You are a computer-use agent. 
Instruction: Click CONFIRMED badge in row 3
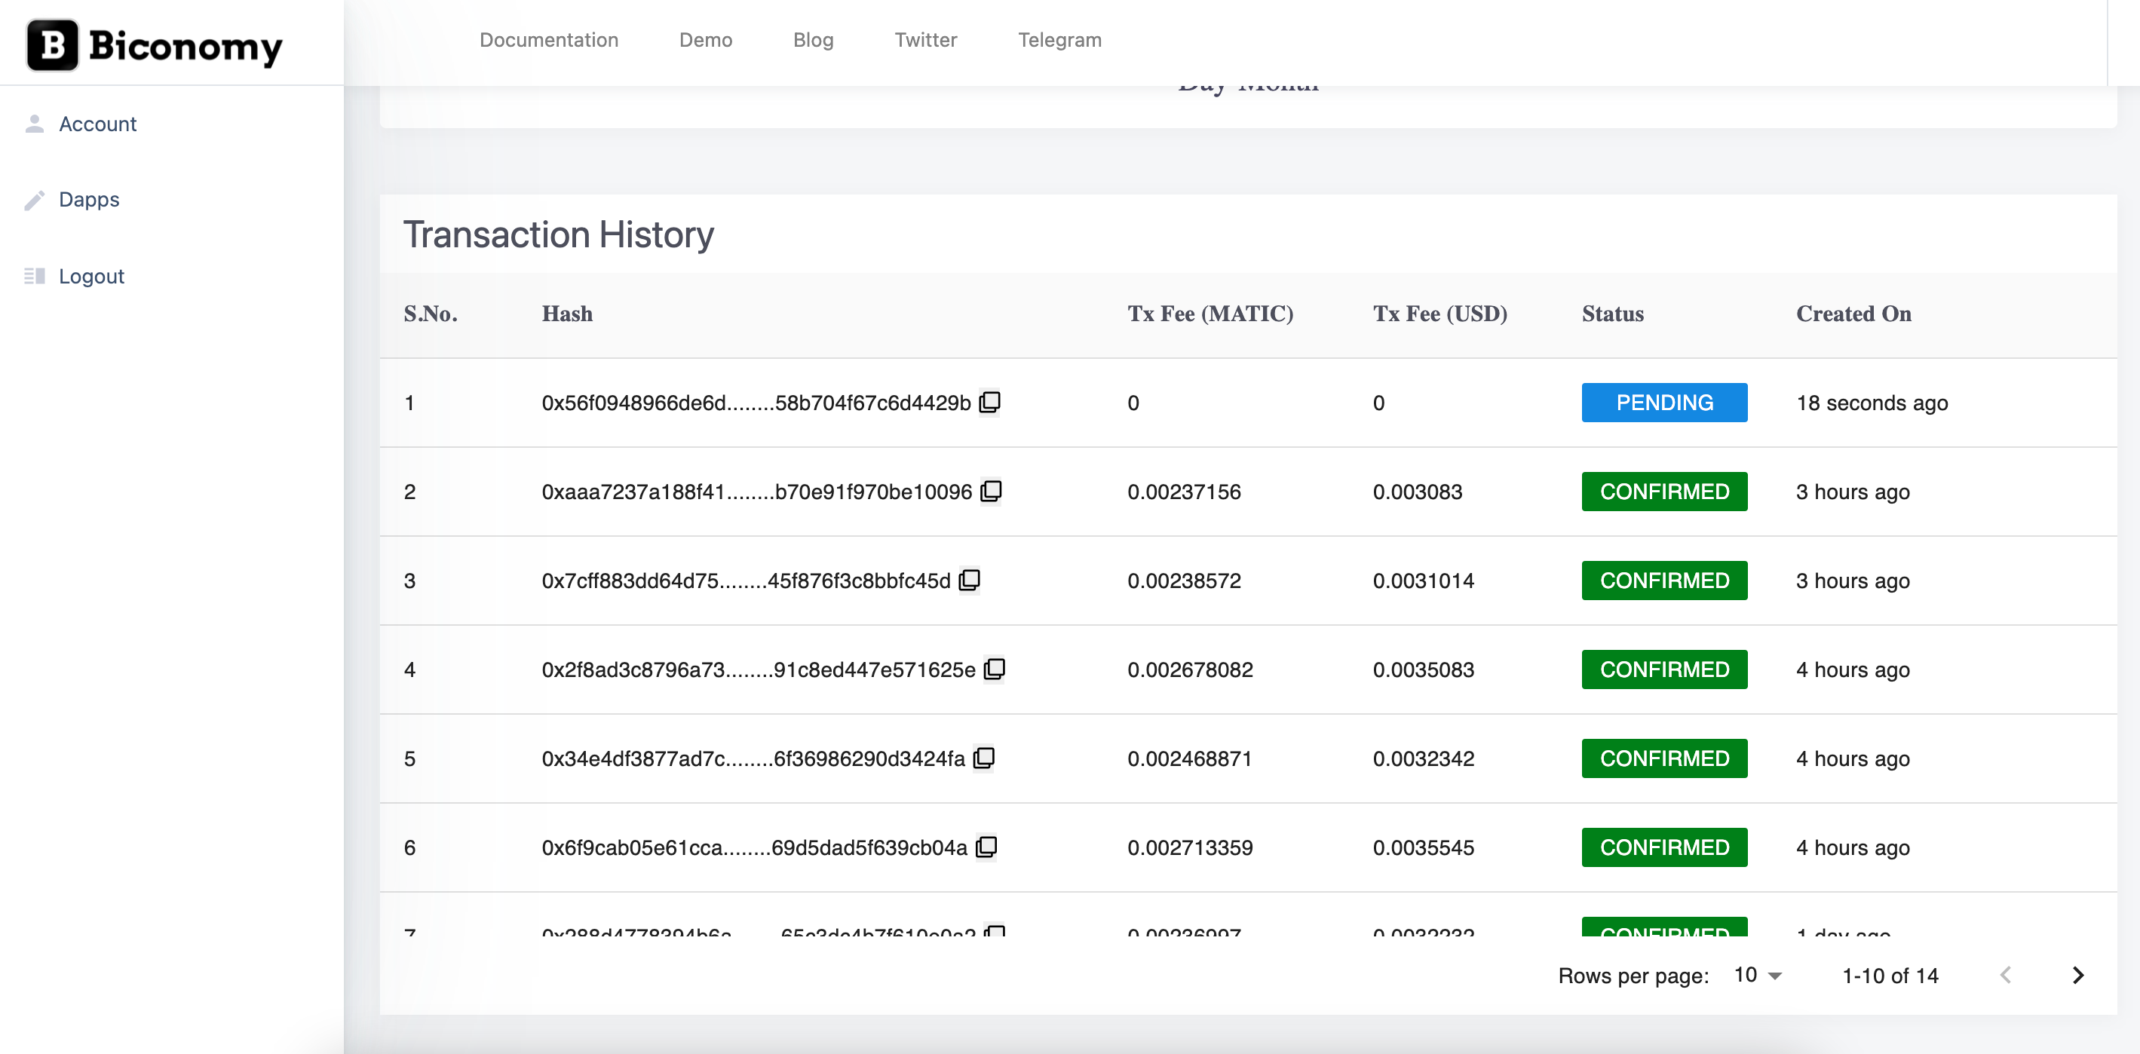(1664, 580)
